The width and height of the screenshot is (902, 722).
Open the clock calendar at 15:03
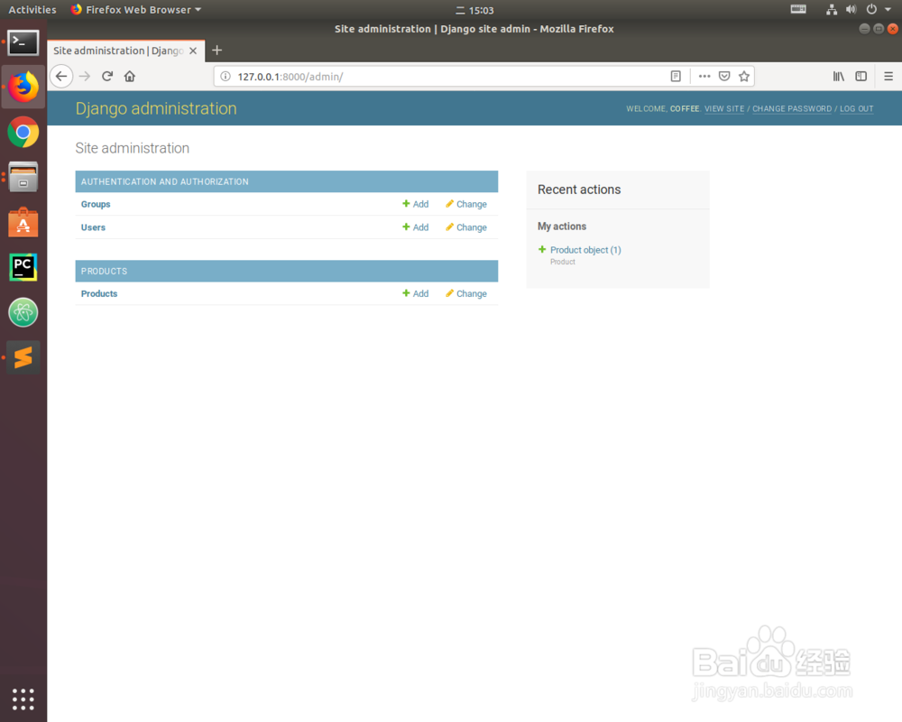click(x=474, y=10)
